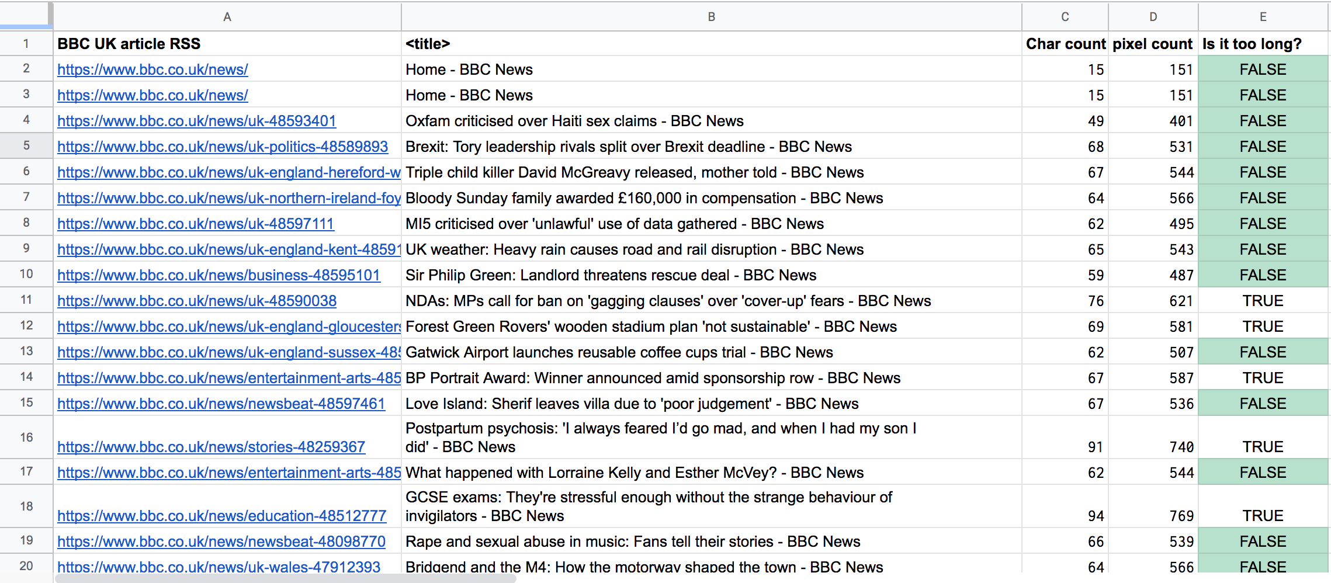Select the MI5 criticised title cell

click(x=711, y=223)
